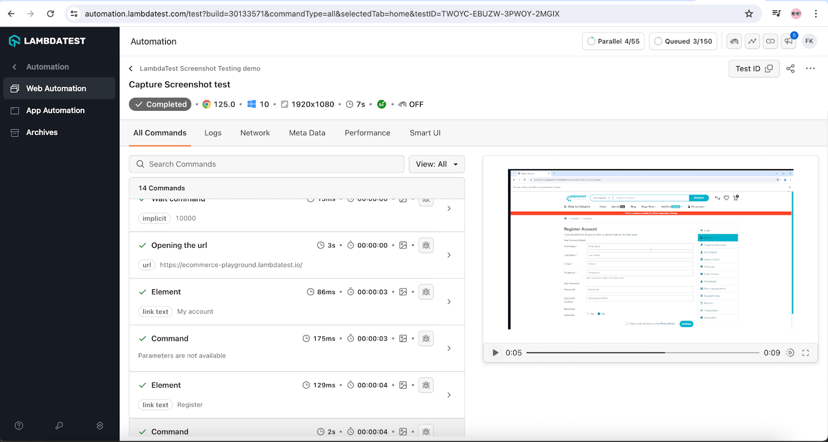Report bug for 175ms Command row

click(x=426, y=338)
